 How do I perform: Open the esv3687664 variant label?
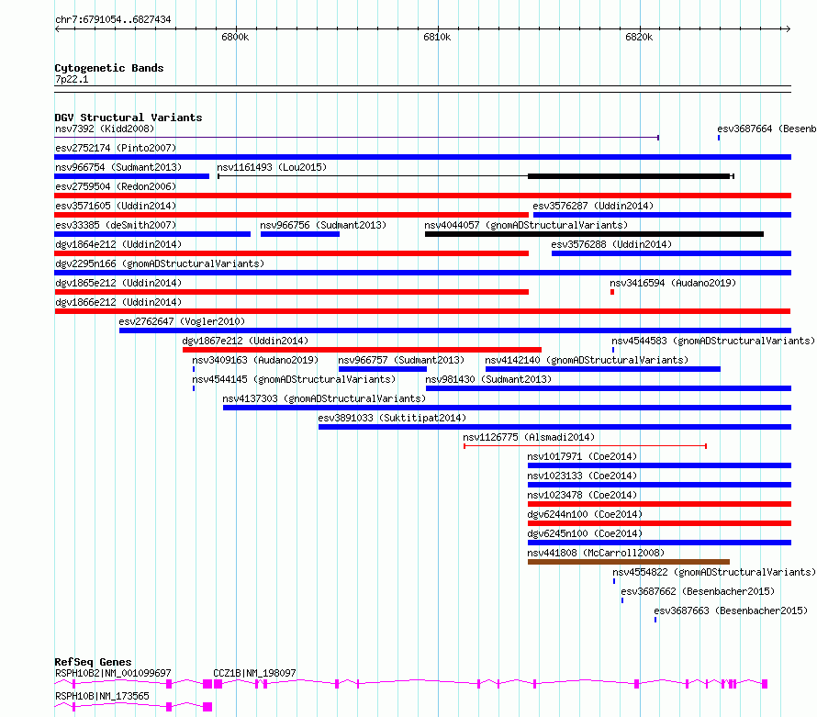(767, 129)
